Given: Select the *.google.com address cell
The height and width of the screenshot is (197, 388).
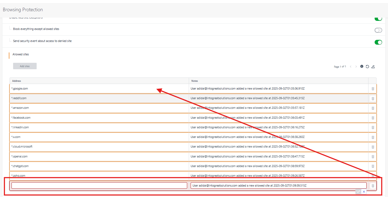Looking at the screenshot, I should tap(99, 88).
